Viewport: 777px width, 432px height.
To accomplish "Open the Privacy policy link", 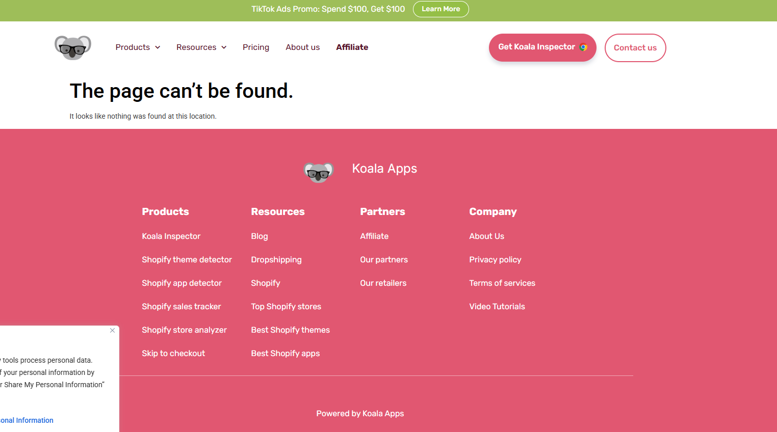I will pyautogui.click(x=495, y=260).
